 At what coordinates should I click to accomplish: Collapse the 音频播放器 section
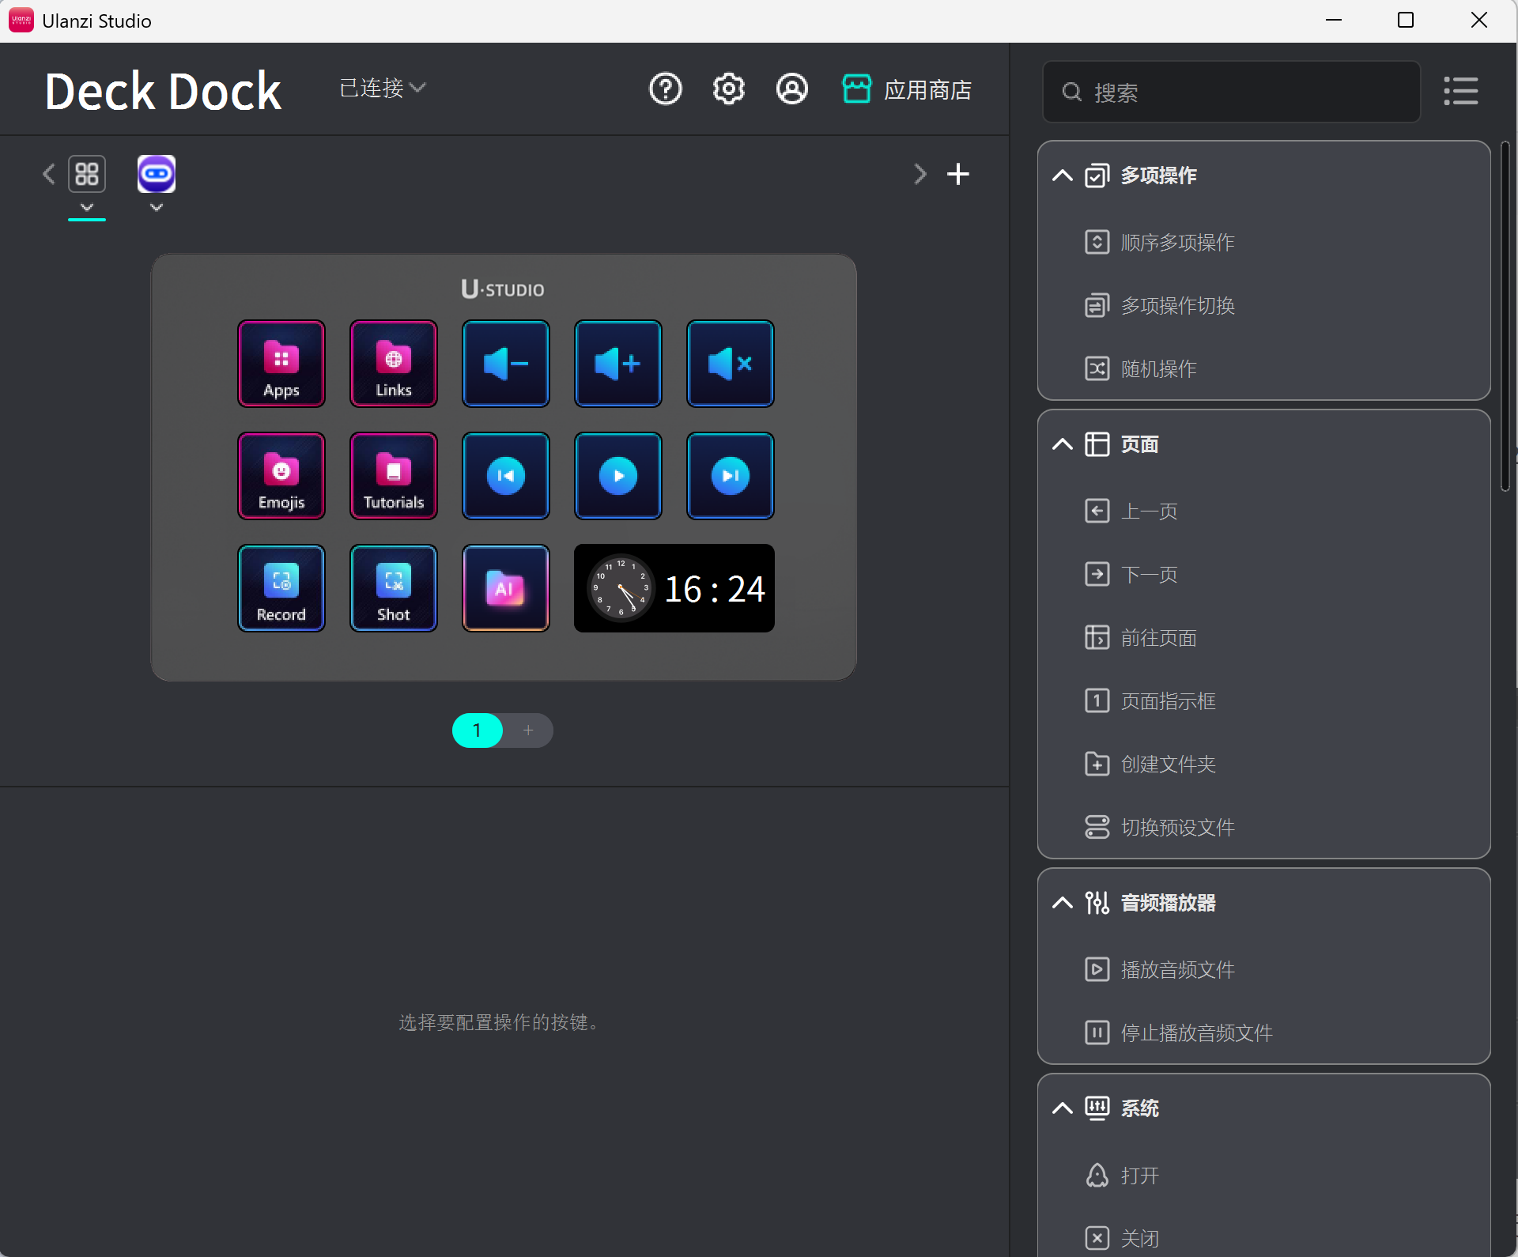pos(1063,903)
